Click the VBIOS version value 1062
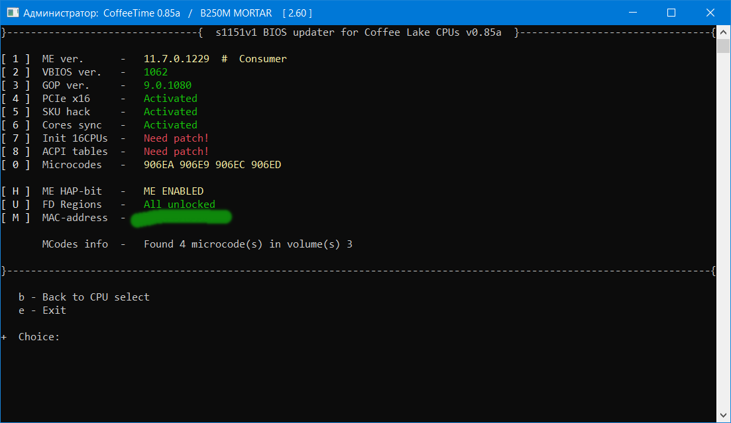Image resolution: width=731 pixels, height=423 pixels. (x=155, y=71)
